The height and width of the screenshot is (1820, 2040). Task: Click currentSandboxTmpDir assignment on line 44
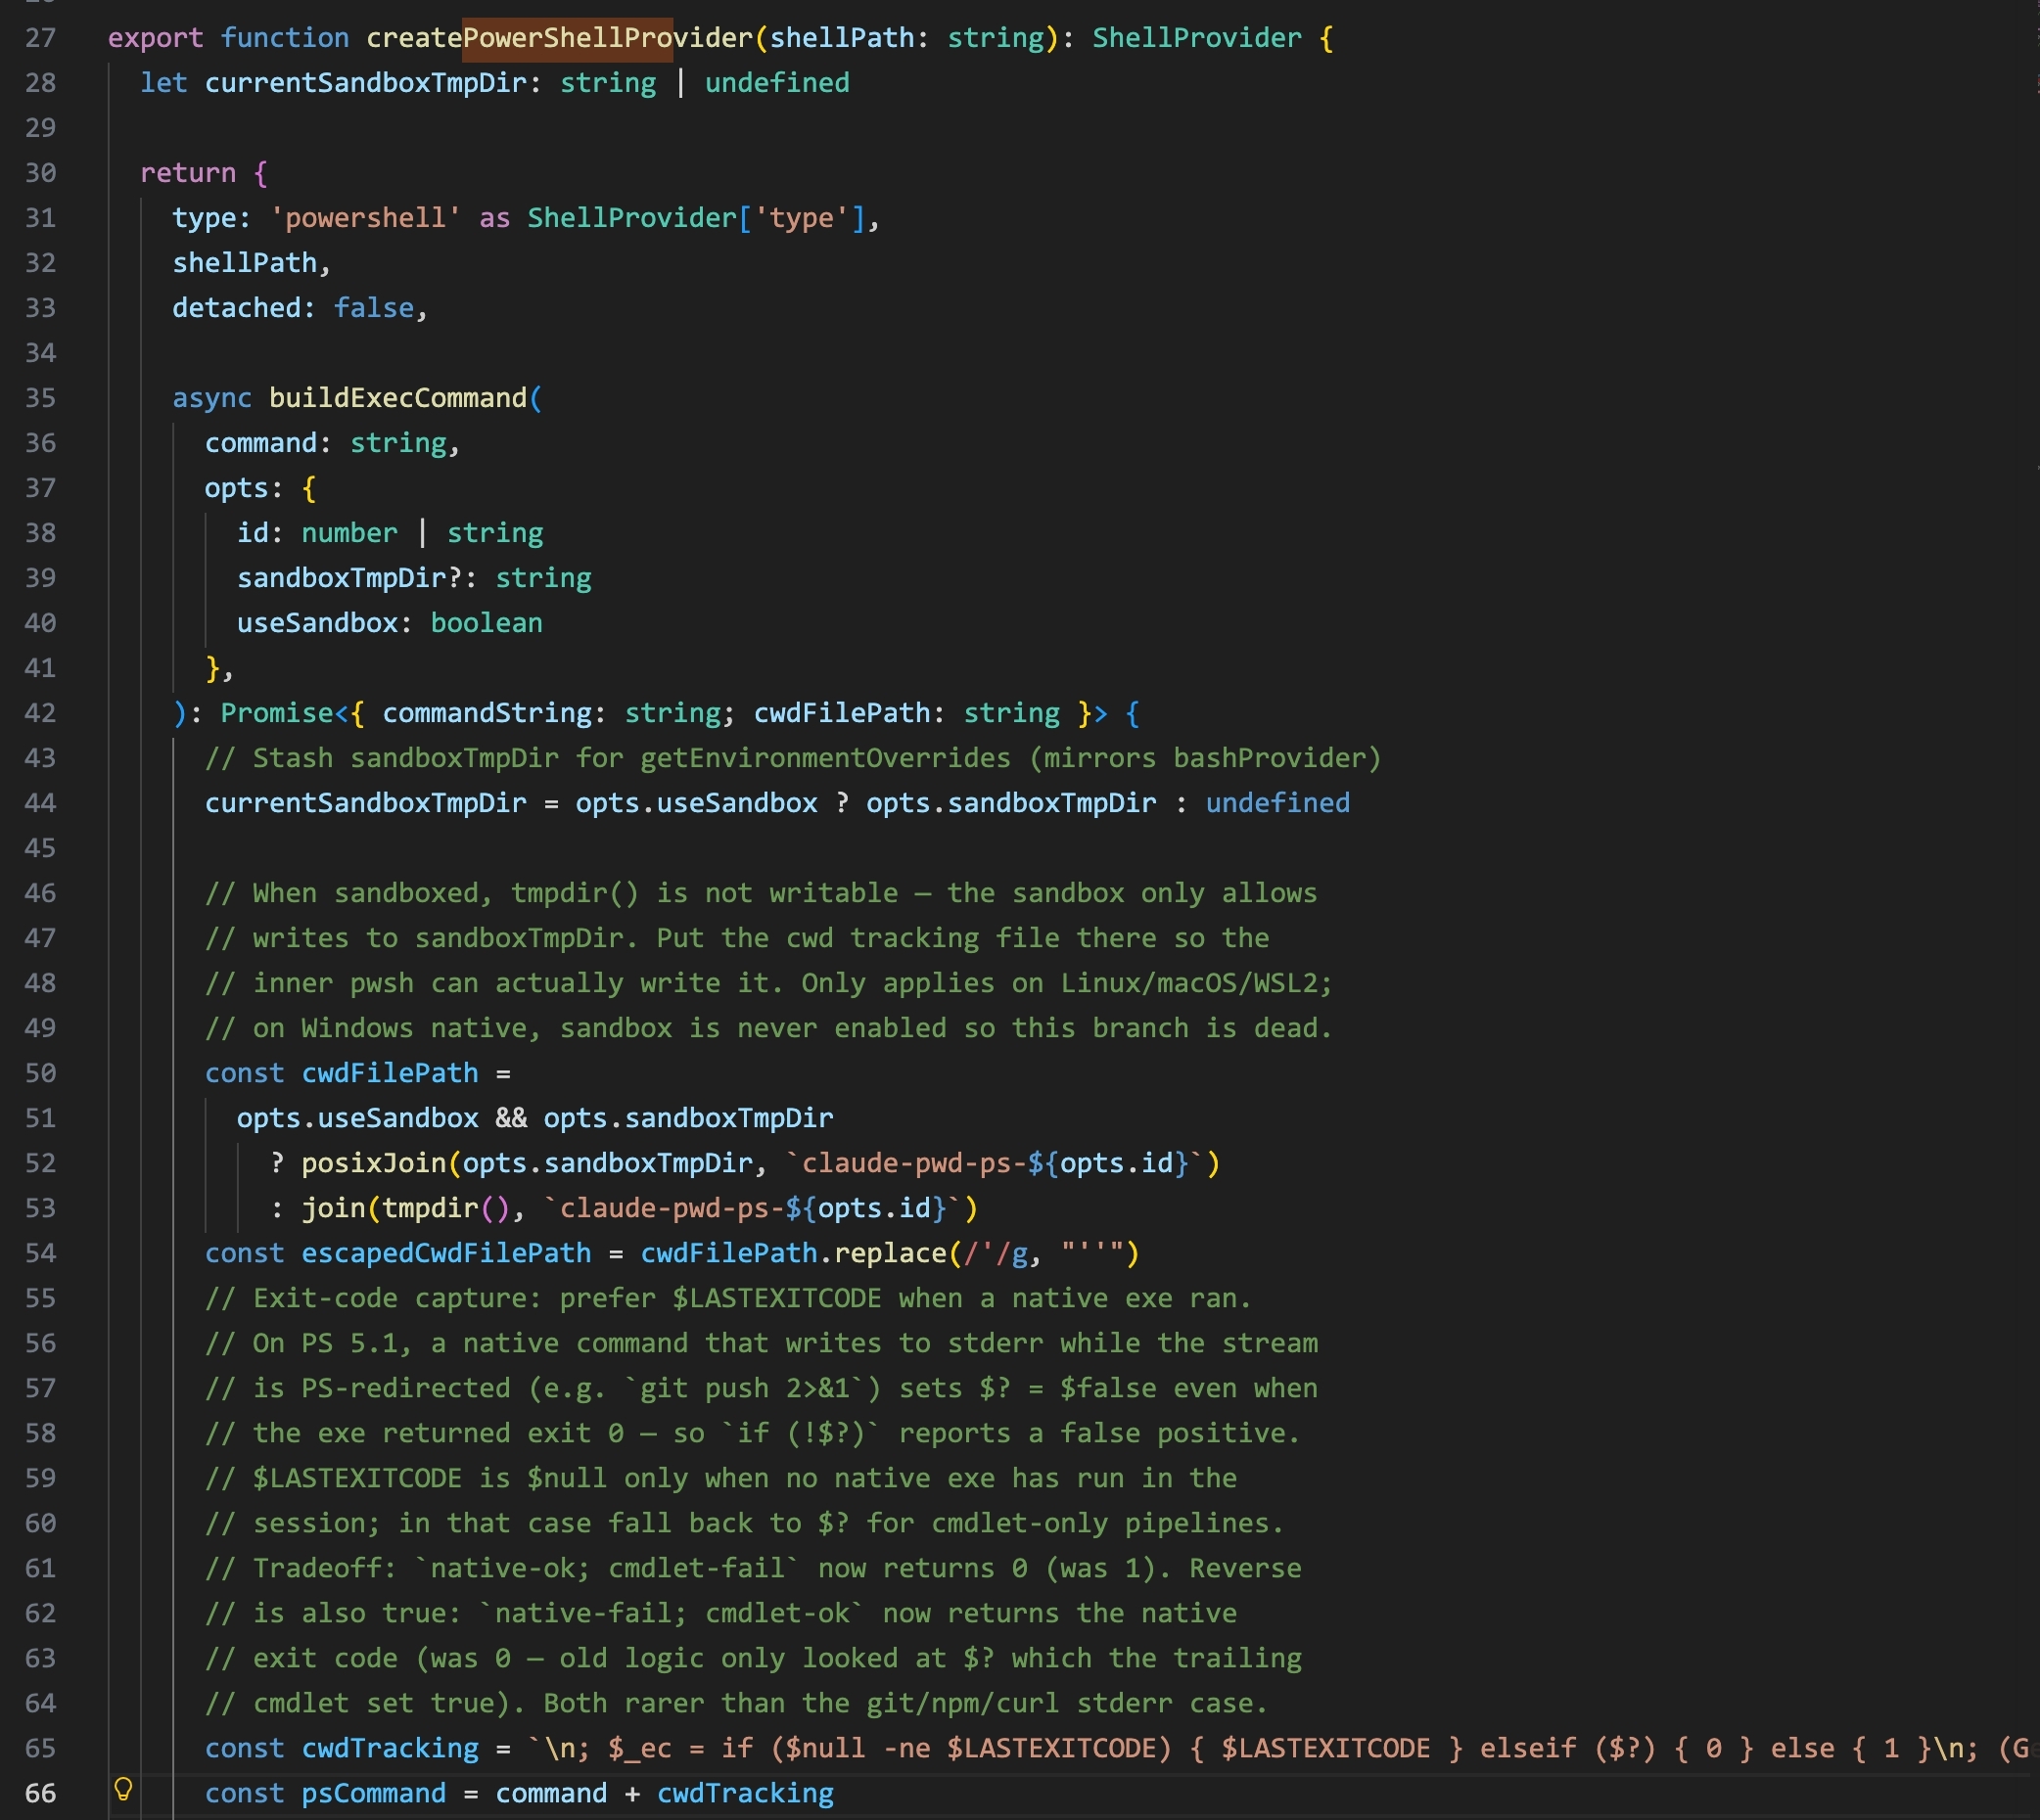pyautogui.click(x=365, y=803)
